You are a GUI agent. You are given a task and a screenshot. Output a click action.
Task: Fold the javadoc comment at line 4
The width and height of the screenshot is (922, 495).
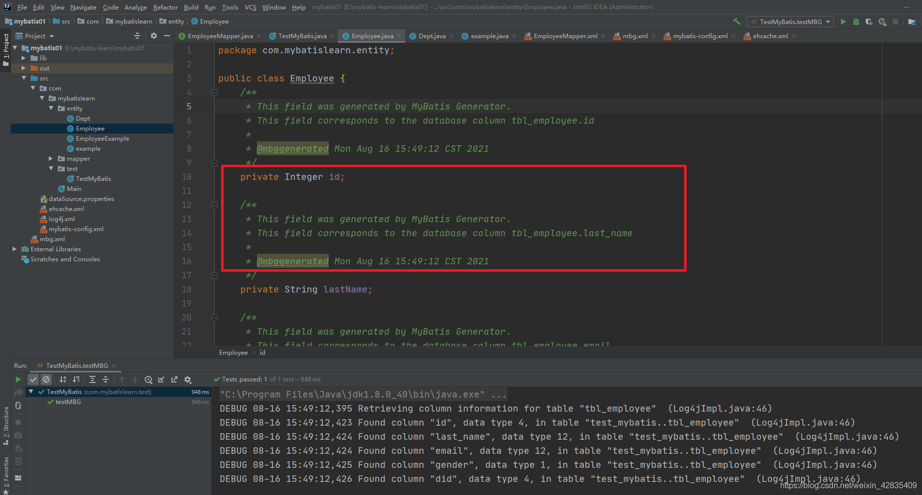[215, 92]
